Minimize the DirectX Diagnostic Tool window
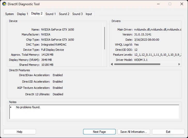188x138 pixels. point(158,4)
